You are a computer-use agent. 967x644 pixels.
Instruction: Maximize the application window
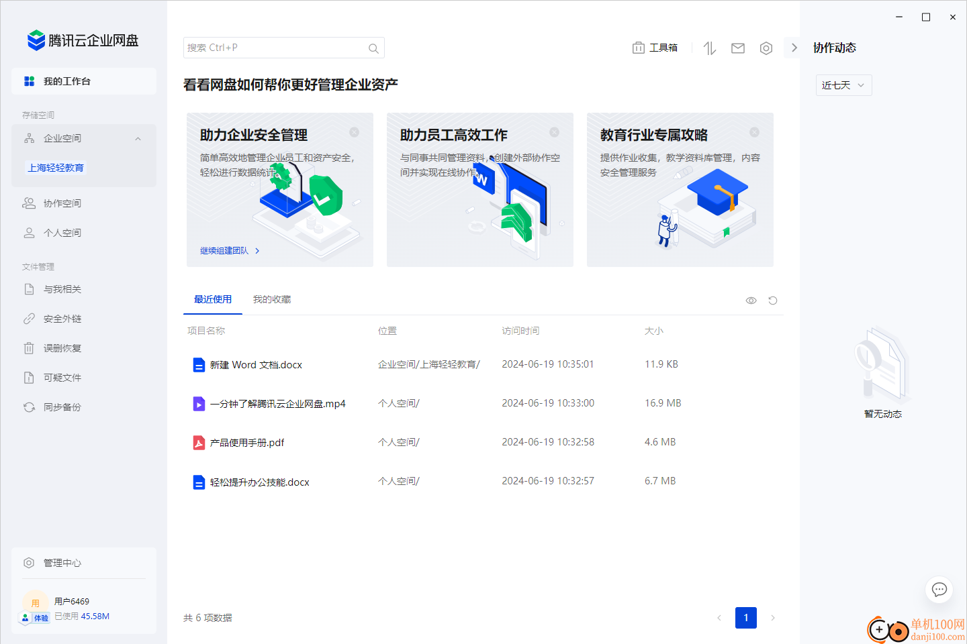point(926,17)
